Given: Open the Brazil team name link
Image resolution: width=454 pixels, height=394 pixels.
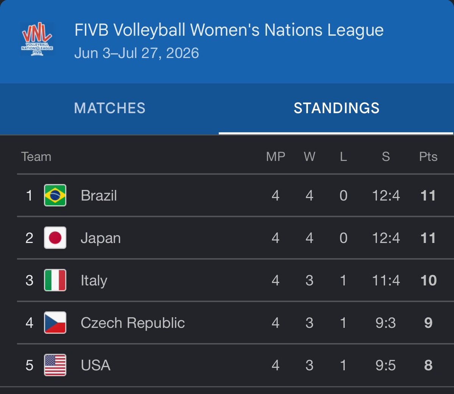Looking at the screenshot, I should (x=99, y=196).
